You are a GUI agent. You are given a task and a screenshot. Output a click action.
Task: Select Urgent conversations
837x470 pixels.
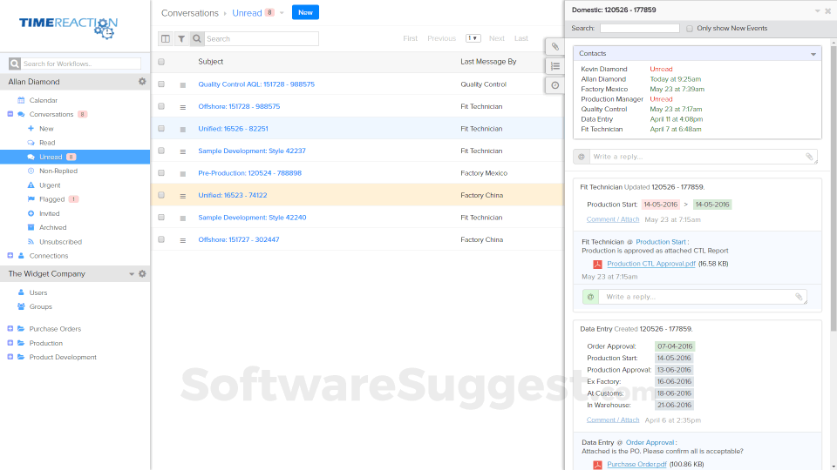[x=50, y=185]
